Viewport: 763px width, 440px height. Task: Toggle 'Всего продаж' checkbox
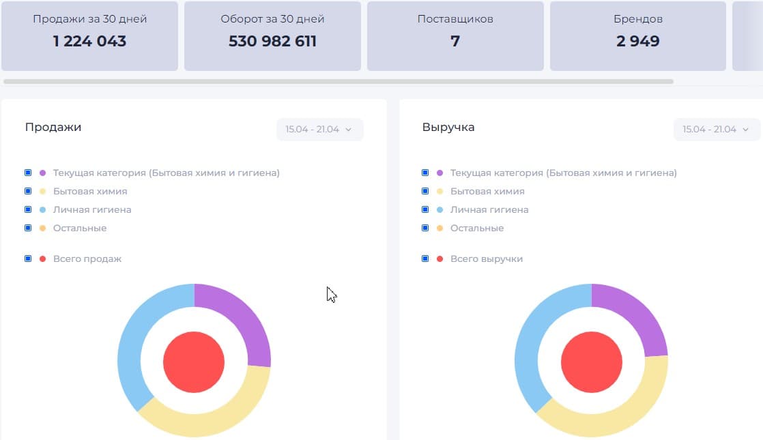click(x=28, y=259)
